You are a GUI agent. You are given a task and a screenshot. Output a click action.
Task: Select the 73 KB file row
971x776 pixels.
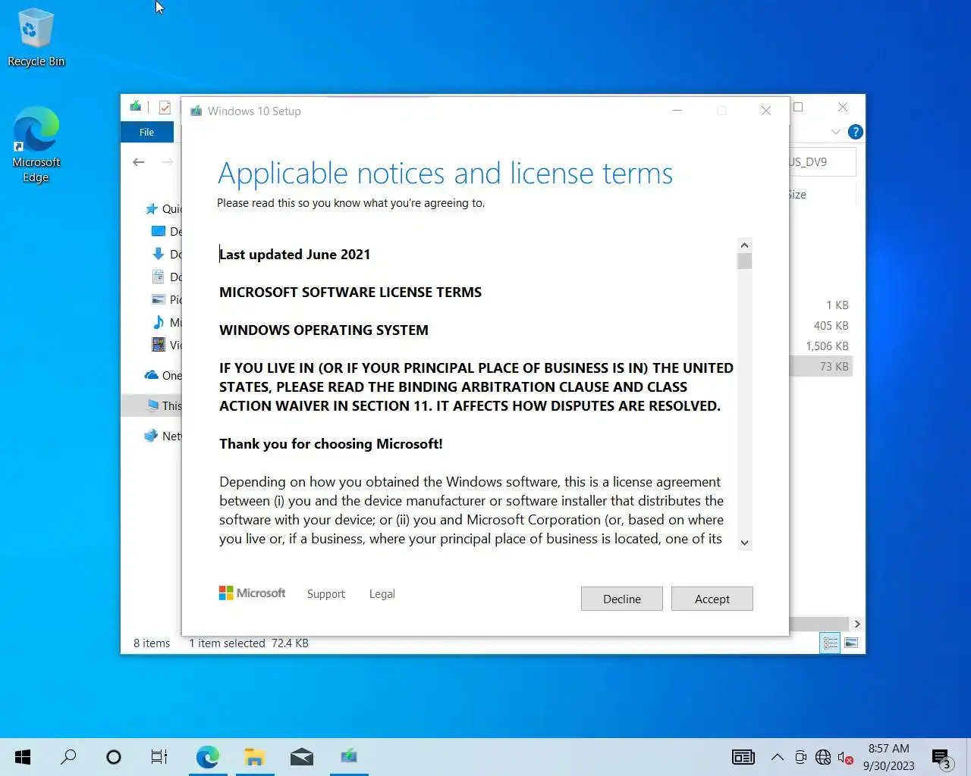click(821, 366)
